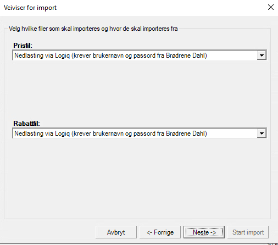Click the bold Prisfil: label
The image size is (278, 245).
tap(23, 46)
